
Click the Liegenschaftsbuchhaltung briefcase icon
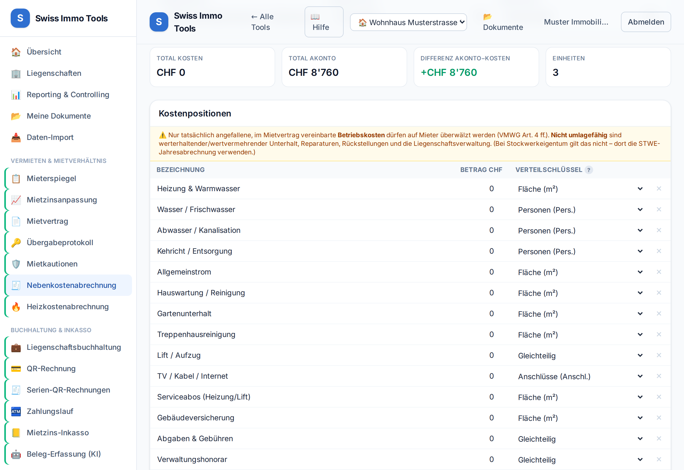point(16,347)
